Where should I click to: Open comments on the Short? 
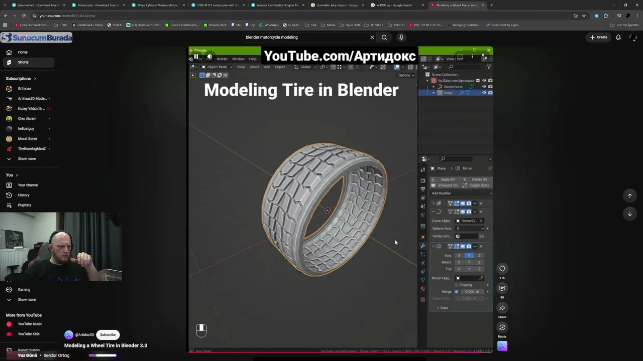tap(502, 288)
